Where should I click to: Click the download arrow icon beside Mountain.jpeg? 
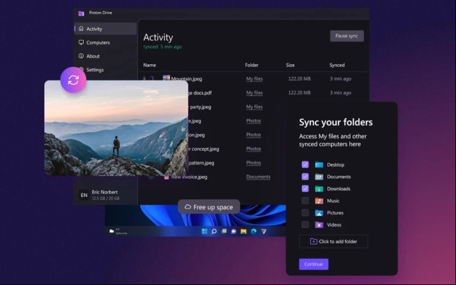(x=144, y=78)
